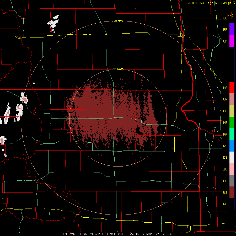Click the 'ND' legend label
The height and width of the screenshot is (236, 236).
(225, 204)
